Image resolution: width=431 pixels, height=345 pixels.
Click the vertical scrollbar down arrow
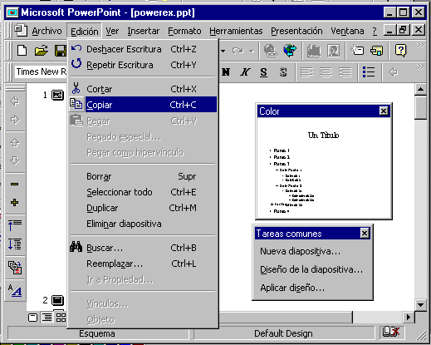pos(420,305)
